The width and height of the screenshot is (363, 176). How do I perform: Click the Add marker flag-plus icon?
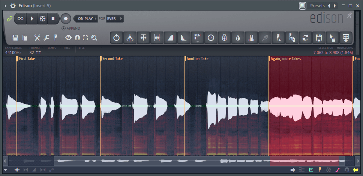pyautogui.click(x=279, y=38)
